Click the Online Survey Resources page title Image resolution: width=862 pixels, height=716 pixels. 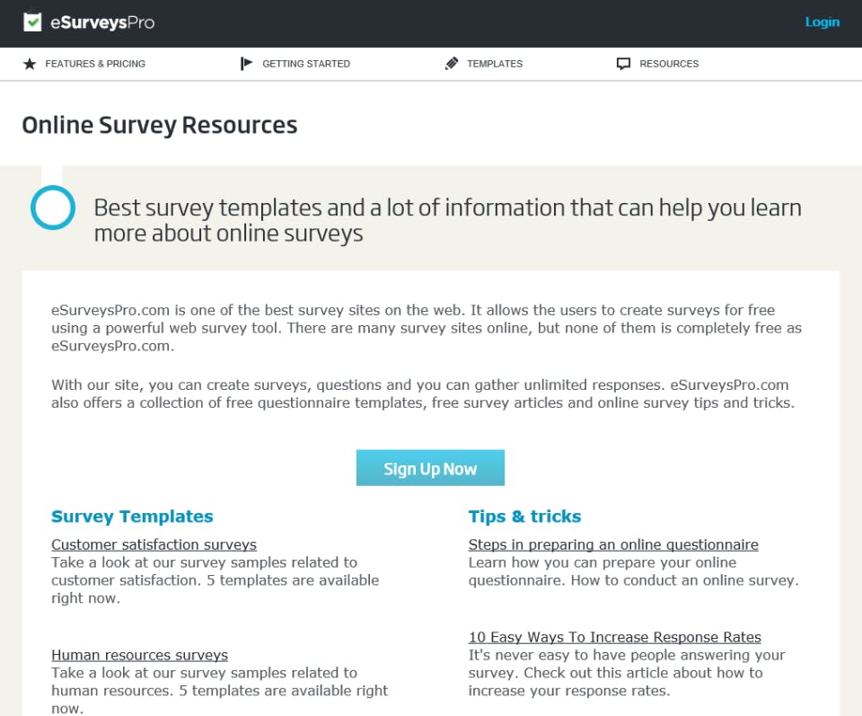click(160, 126)
